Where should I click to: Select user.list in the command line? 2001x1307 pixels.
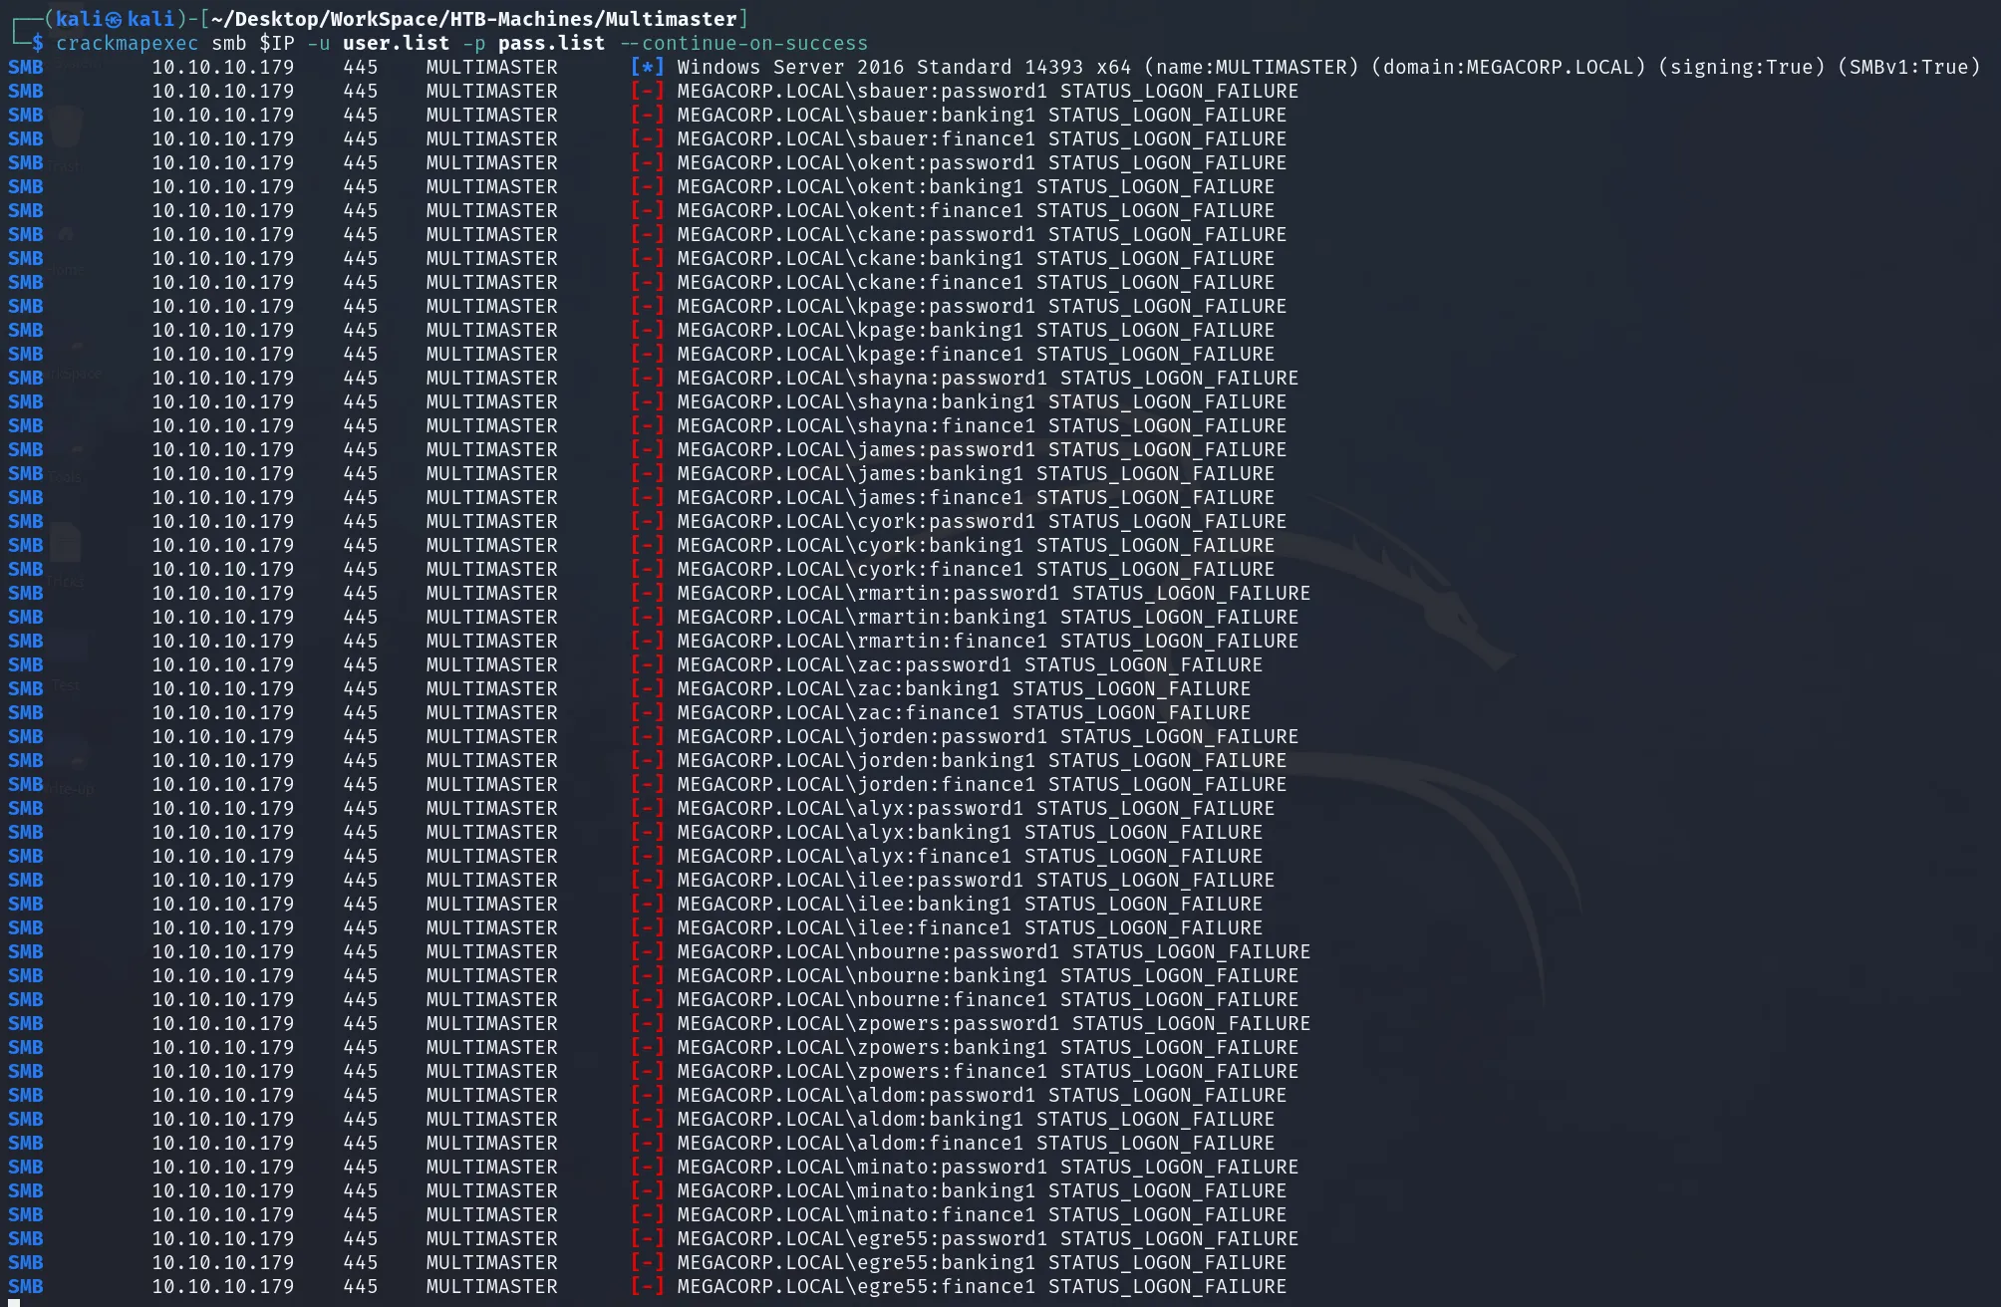click(x=396, y=43)
